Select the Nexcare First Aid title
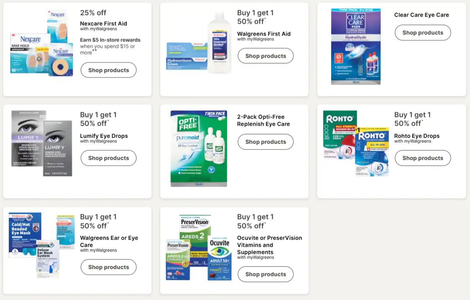Image resolution: width=470 pixels, height=300 pixels. (103, 23)
